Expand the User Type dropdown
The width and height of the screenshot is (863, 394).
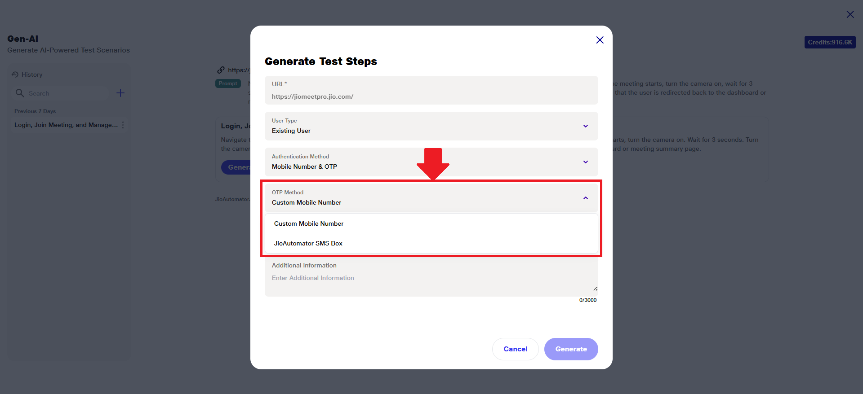click(585, 126)
